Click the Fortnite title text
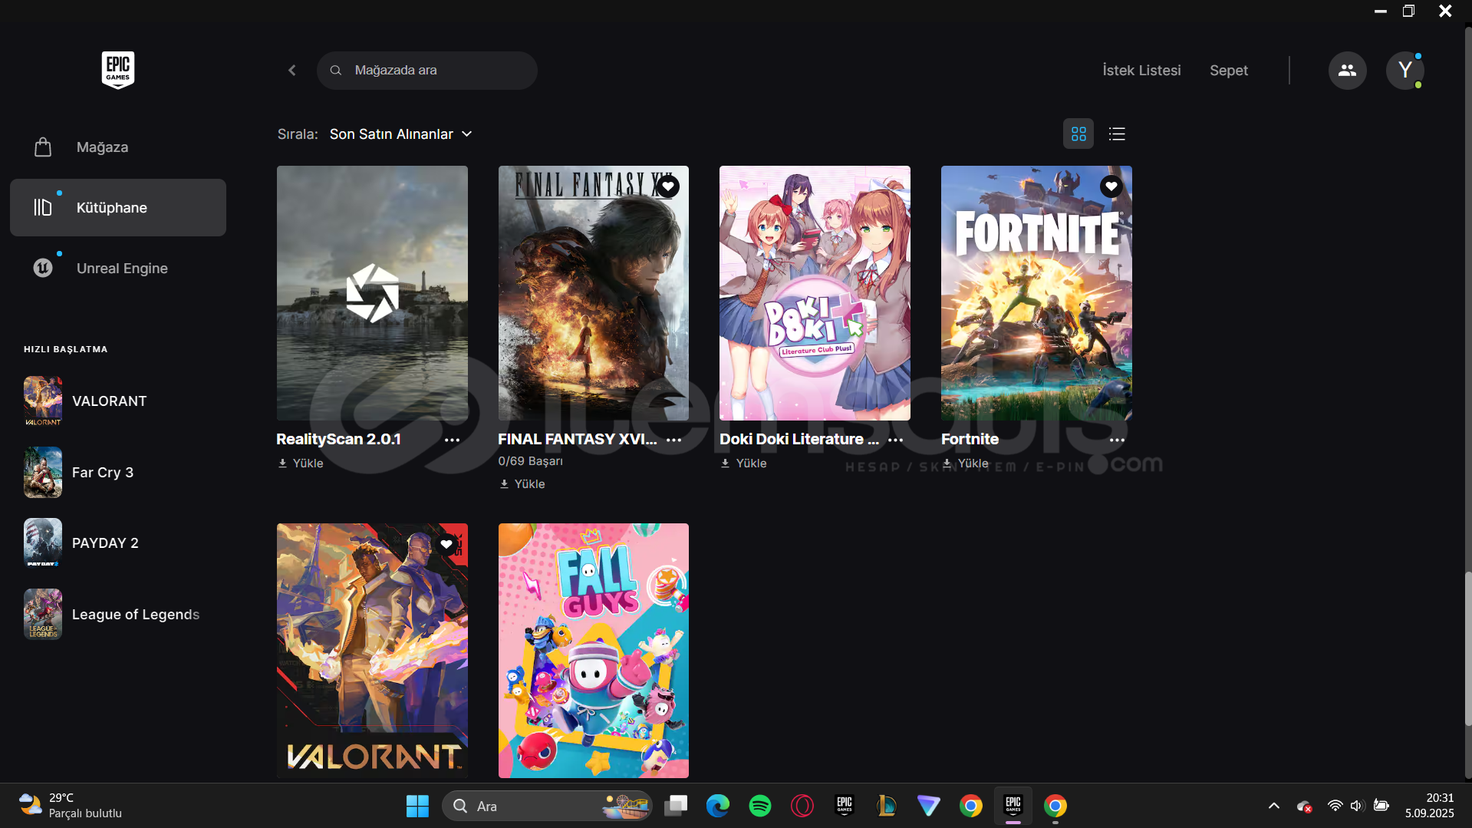The height and width of the screenshot is (828, 1472). click(970, 440)
